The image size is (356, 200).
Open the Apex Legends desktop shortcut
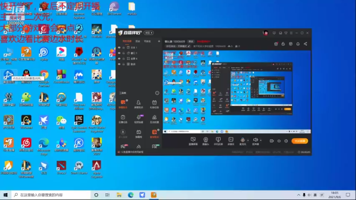point(97,169)
